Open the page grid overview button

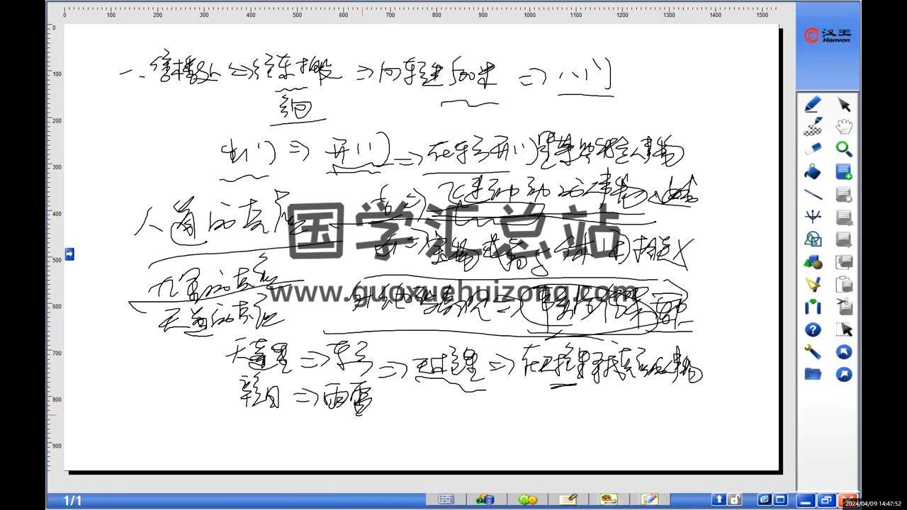446,499
